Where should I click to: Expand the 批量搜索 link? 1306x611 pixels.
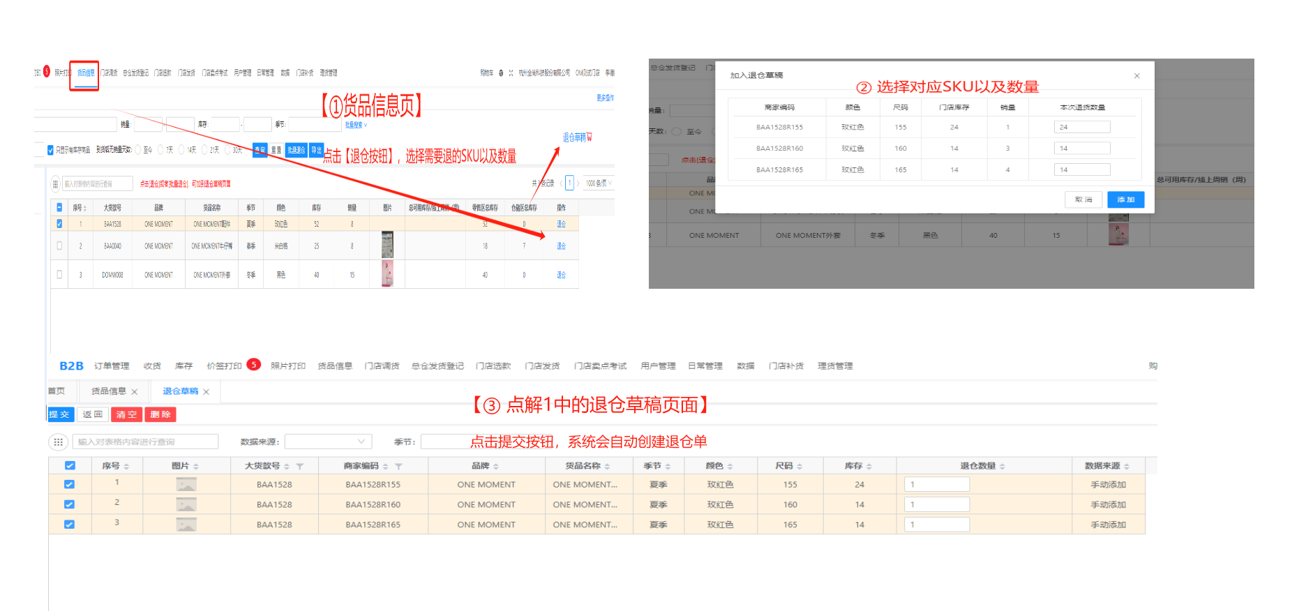tap(355, 125)
